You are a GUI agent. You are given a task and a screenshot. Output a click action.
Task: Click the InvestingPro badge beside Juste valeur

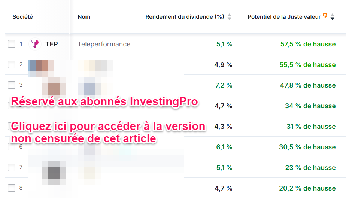coord(325,16)
